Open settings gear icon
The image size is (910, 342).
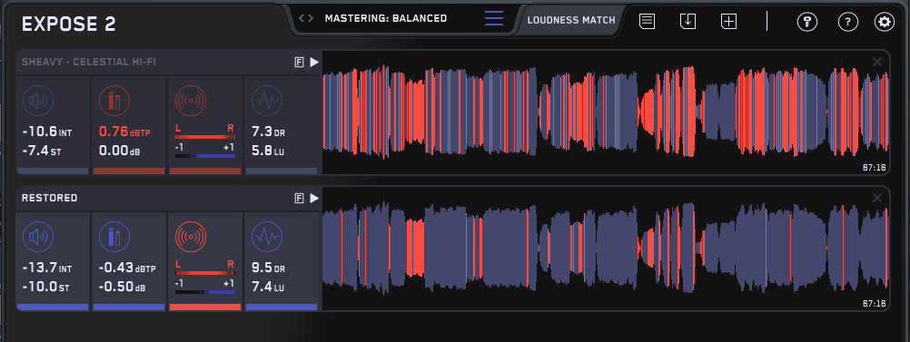point(885,22)
